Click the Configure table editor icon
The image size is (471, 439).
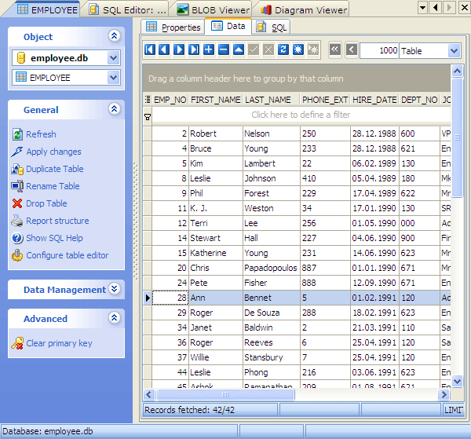pyautogui.click(x=17, y=255)
